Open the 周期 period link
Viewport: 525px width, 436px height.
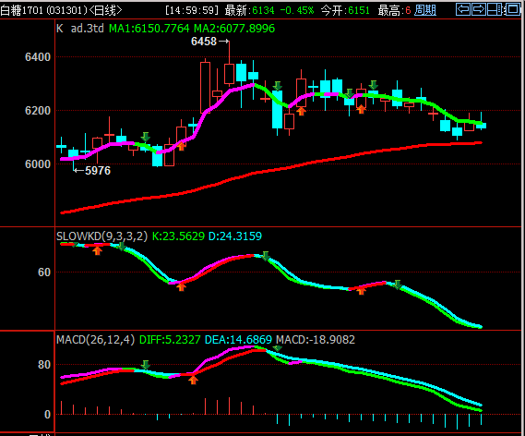point(424,10)
